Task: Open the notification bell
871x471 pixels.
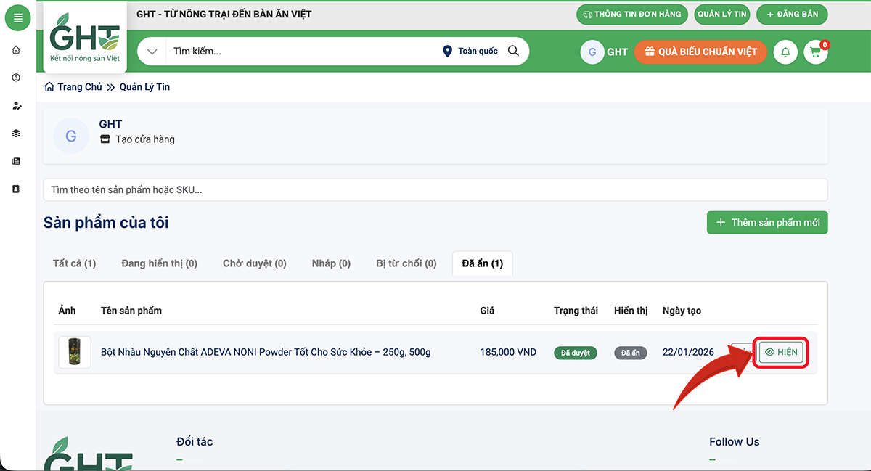Action: [x=785, y=52]
